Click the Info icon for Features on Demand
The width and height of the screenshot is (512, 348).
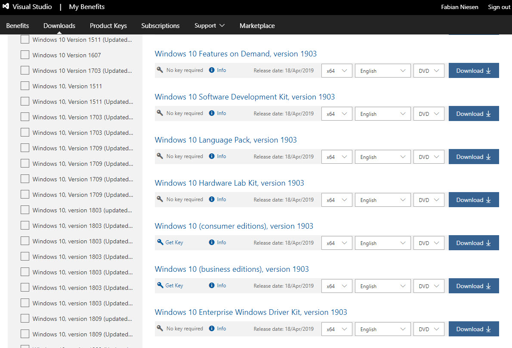click(212, 70)
